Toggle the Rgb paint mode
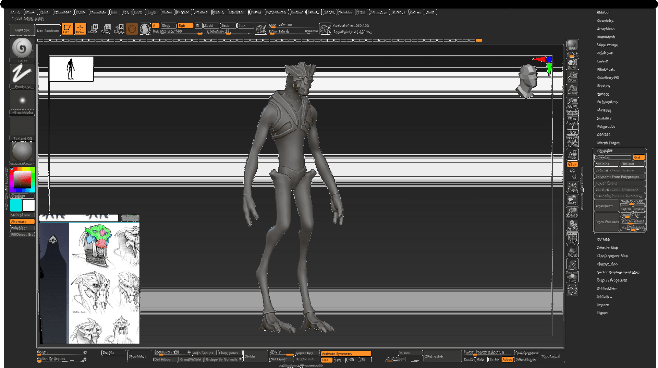This screenshot has height=368, width=658. tap(185, 26)
